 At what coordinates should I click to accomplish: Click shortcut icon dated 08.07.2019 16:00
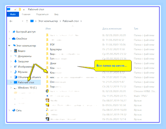[x=47, y=110]
